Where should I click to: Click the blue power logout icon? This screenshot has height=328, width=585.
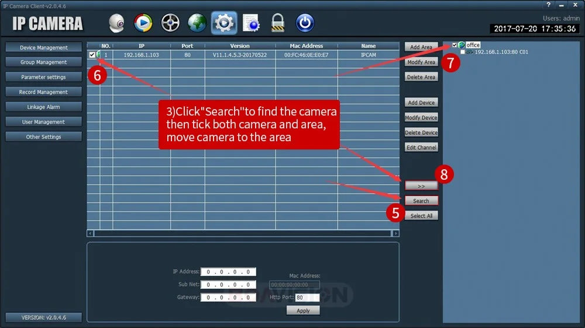coord(305,23)
